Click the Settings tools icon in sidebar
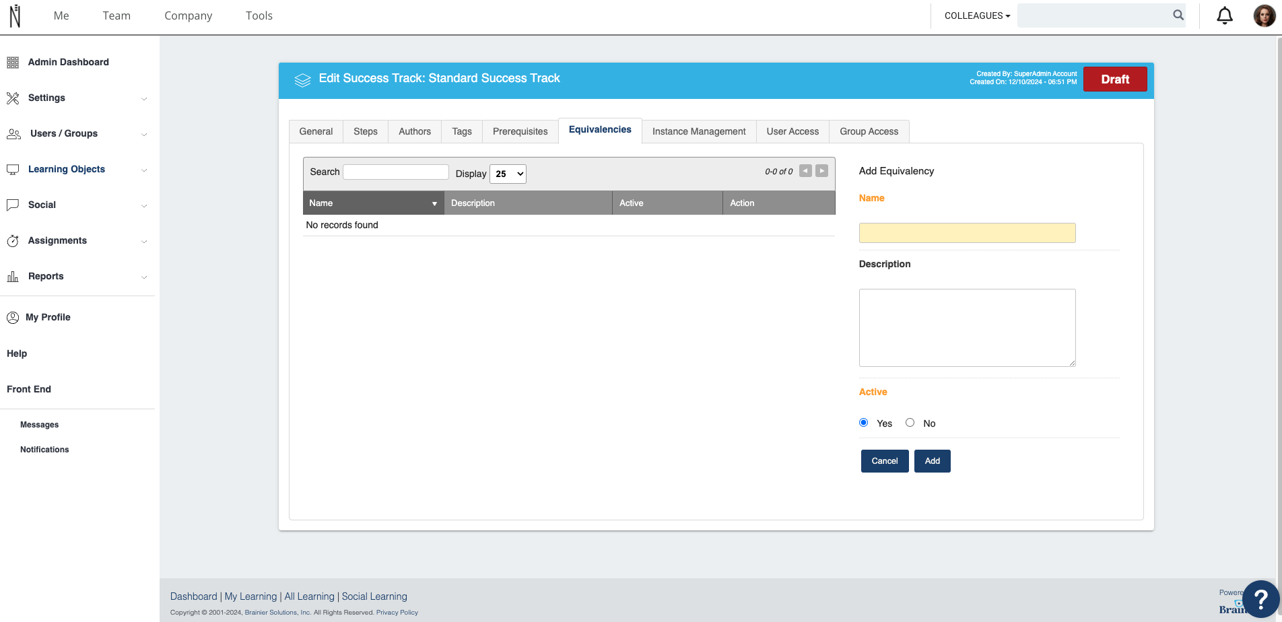 [x=13, y=98]
